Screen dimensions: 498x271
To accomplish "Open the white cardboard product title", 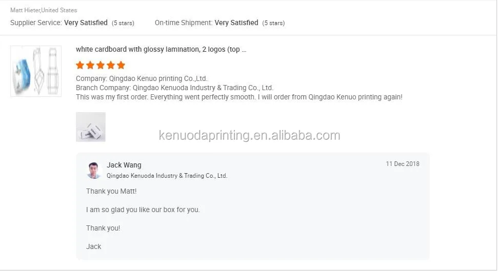I will (161, 50).
